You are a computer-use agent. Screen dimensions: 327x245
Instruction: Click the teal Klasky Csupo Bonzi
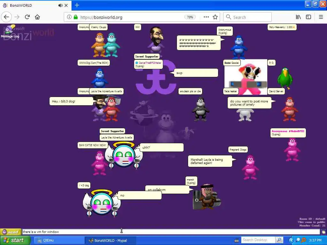(x=112, y=45)
